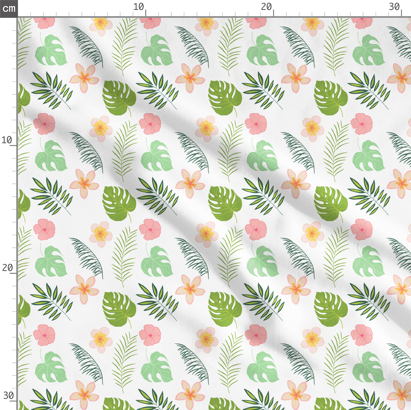Click the 20 mark on the top ruler
411x410 pixels.
[266, 7]
